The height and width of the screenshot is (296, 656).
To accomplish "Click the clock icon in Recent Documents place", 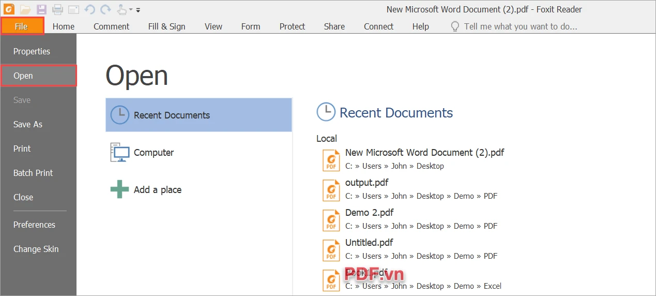I will tap(120, 115).
